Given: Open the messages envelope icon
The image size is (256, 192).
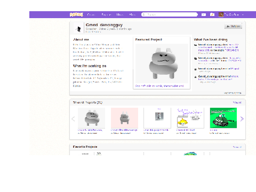Looking at the screenshot, I should (x=204, y=14).
